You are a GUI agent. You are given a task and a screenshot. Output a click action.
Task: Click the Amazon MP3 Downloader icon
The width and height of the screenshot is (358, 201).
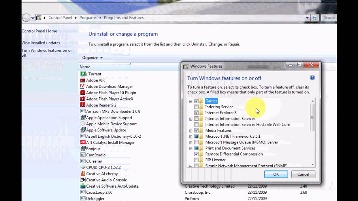point(83,111)
